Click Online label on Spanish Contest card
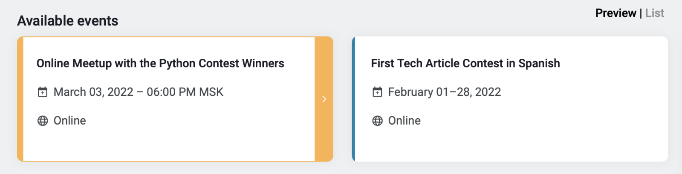 (405, 121)
